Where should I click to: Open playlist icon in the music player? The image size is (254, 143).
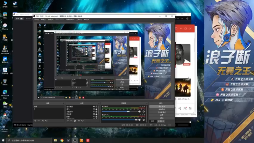[x=190, y=108]
